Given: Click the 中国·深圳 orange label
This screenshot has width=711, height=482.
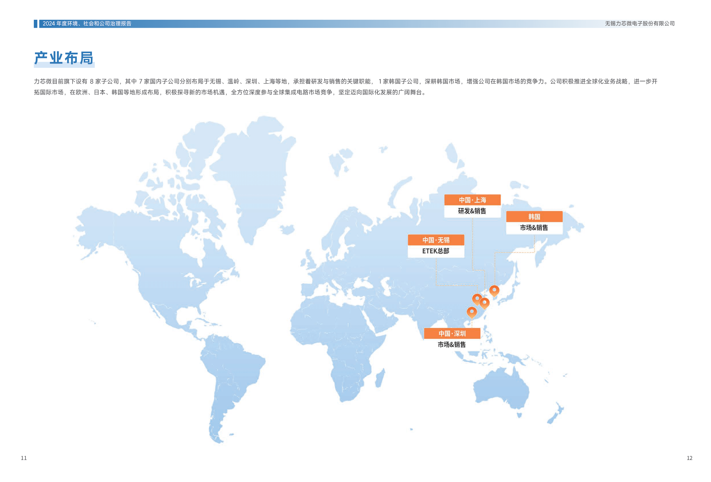Looking at the screenshot, I should coord(452,333).
